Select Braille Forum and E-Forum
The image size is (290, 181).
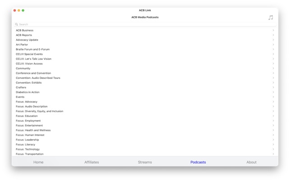click(x=145, y=50)
